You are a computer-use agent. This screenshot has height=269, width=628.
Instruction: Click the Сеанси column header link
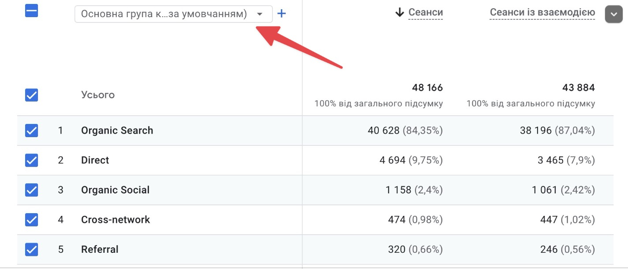pyautogui.click(x=426, y=12)
